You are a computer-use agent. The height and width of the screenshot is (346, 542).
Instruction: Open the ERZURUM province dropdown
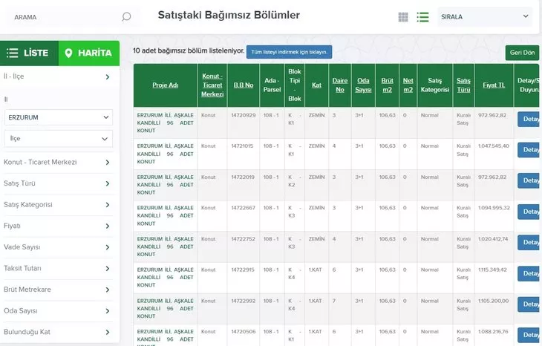tap(59, 117)
